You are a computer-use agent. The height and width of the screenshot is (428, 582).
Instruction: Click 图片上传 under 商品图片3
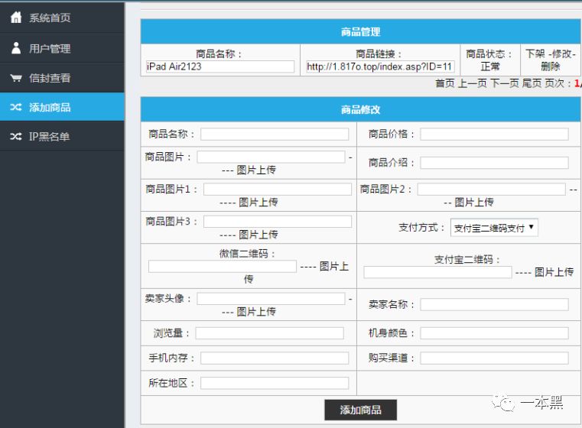click(x=258, y=235)
